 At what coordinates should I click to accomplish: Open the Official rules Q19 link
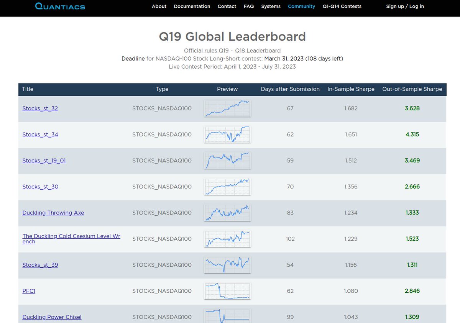coord(206,51)
